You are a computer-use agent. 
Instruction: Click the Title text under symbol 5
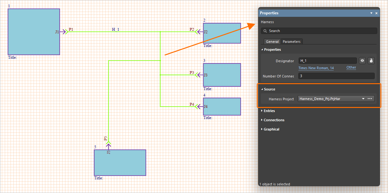coord(99,178)
